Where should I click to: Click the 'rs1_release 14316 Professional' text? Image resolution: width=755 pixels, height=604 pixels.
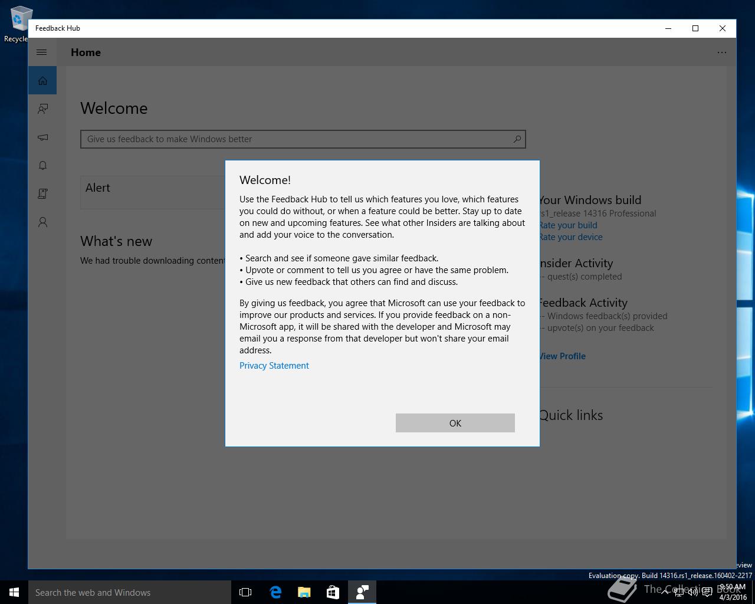(x=598, y=214)
